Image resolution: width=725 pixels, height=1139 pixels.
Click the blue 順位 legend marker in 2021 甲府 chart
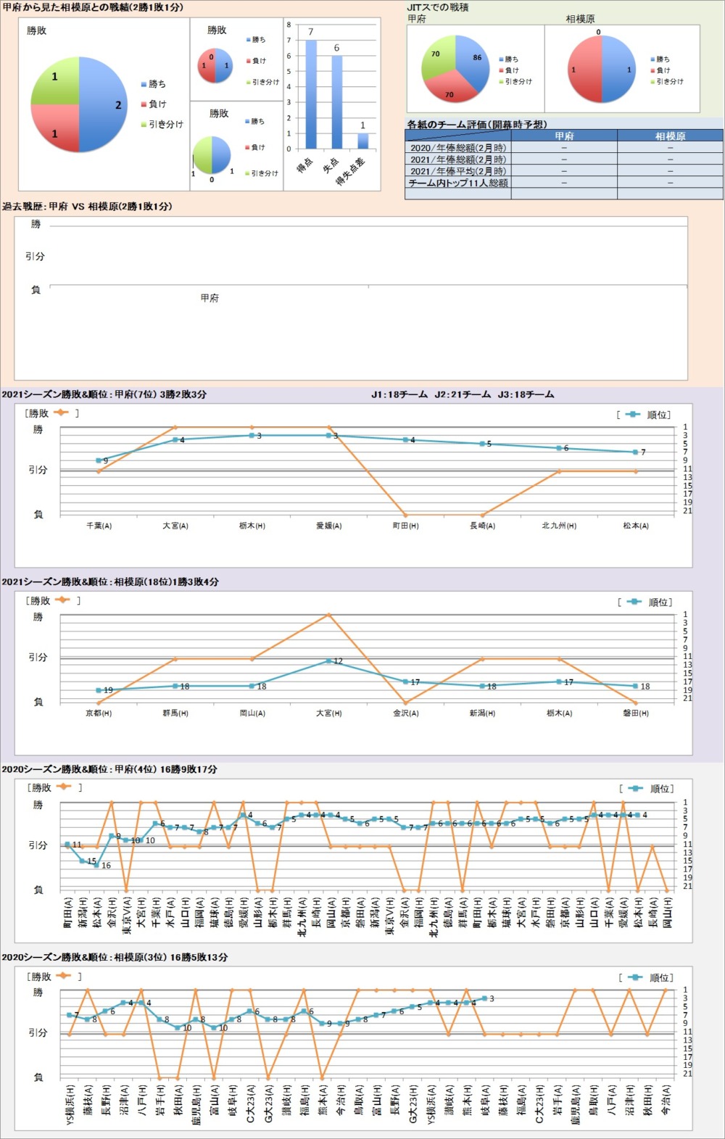pyautogui.click(x=632, y=415)
